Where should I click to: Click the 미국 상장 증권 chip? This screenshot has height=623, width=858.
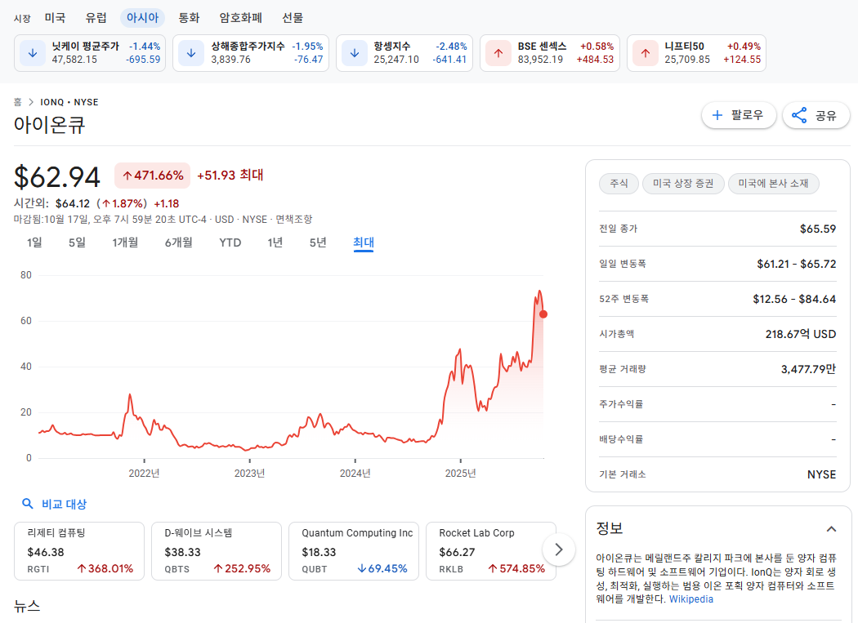683,183
